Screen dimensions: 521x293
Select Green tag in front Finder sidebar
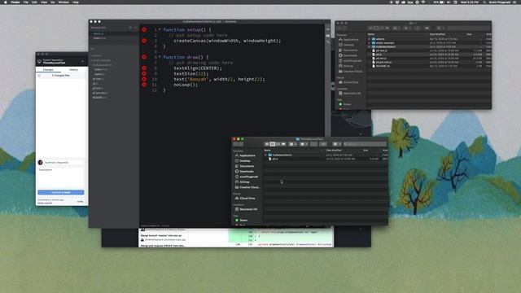(x=242, y=221)
